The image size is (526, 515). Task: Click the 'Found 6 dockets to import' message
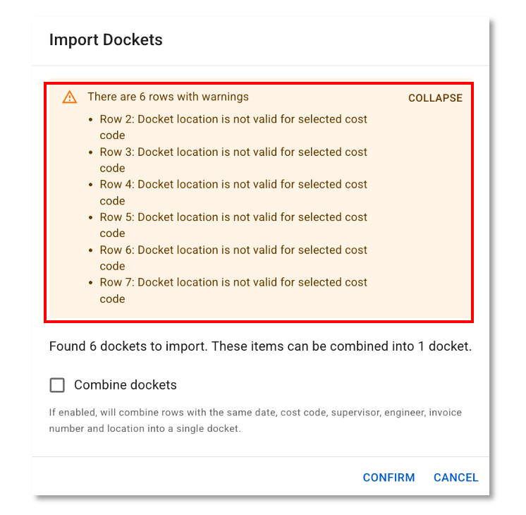pyautogui.click(x=260, y=346)
